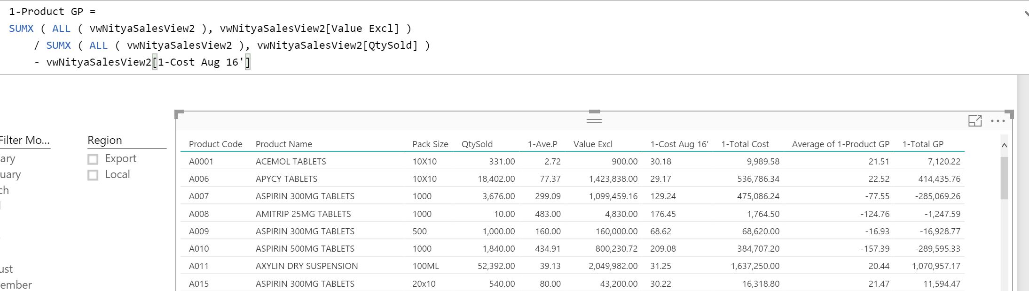The height and width of the screenshot is (291, 1029).
Task: Click total cost value 1,637,250.00
Action: tap(755, 266)
